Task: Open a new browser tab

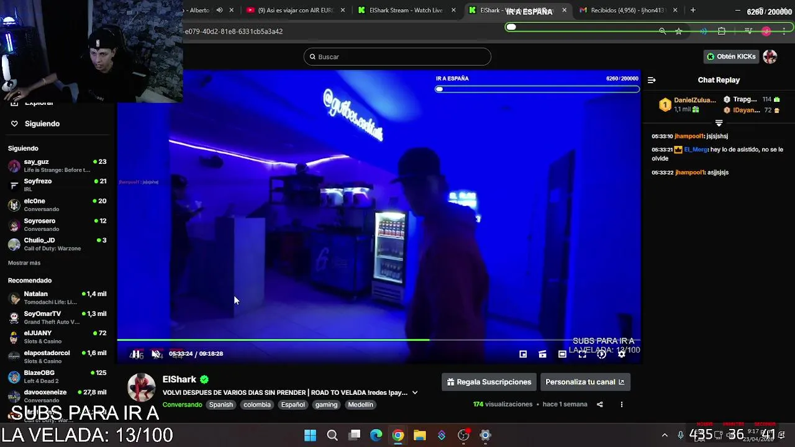Action: pos(693,10)
